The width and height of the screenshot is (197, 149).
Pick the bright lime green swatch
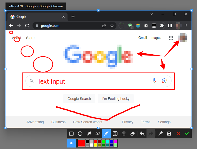(103, 141)
